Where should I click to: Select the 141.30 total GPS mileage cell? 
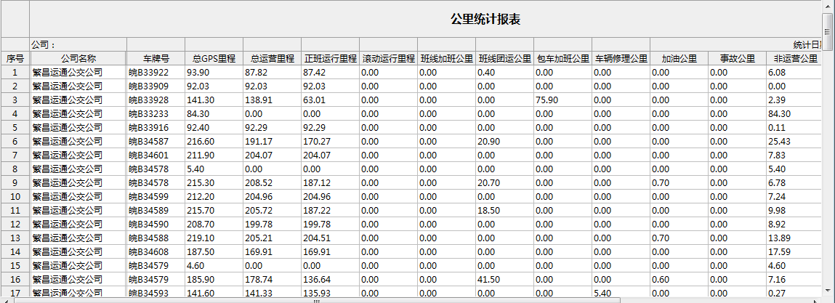(201, 100)
